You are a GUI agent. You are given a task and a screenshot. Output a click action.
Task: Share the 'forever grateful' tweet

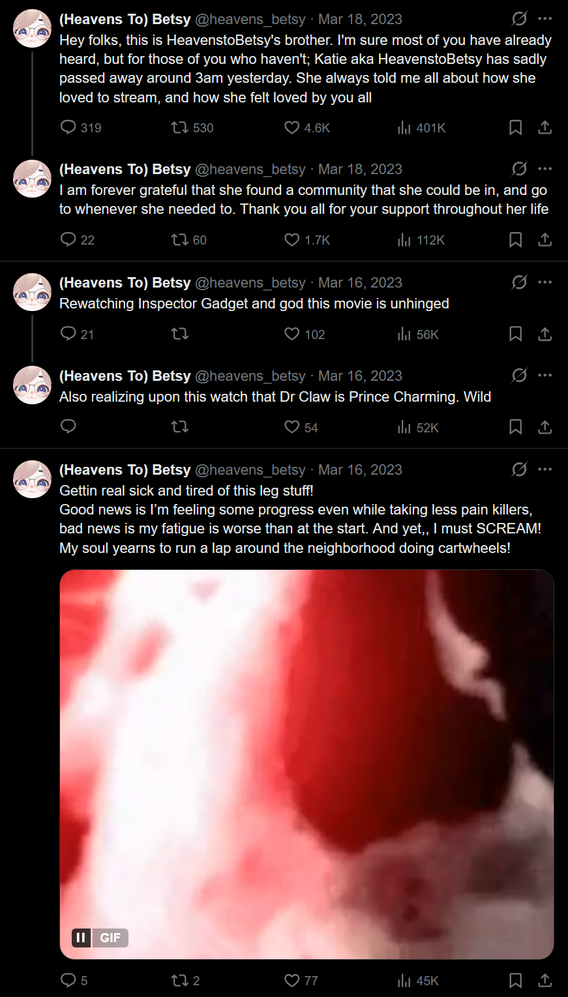pyautogui.click(x=545, y=240)
